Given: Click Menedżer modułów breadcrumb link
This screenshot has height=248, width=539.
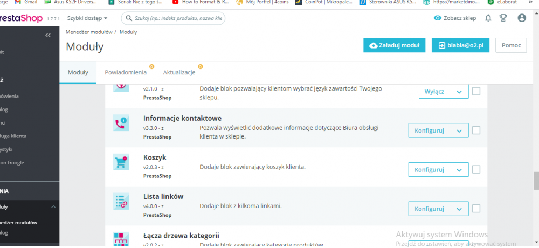Looking at the screenshot, I should pos(89,32).
